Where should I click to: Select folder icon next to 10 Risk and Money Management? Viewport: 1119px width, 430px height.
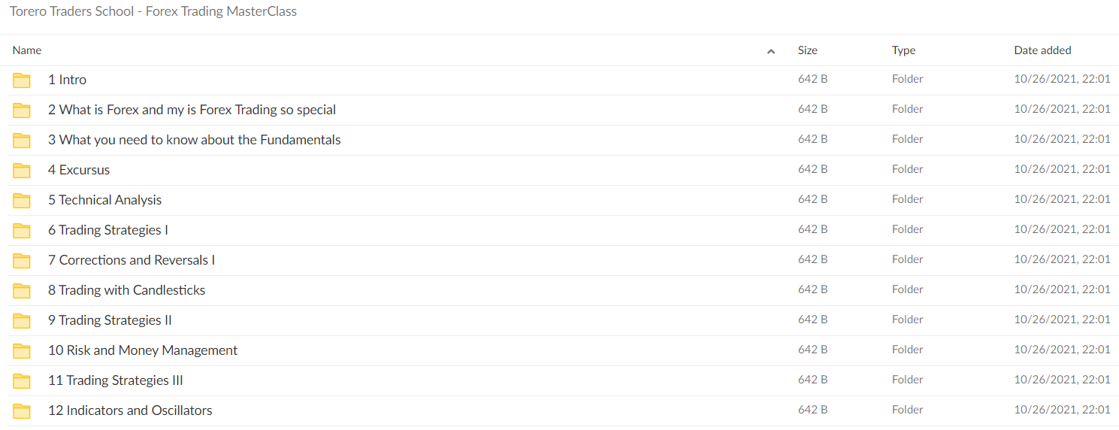pyautogui.click(x=22, y=351)
